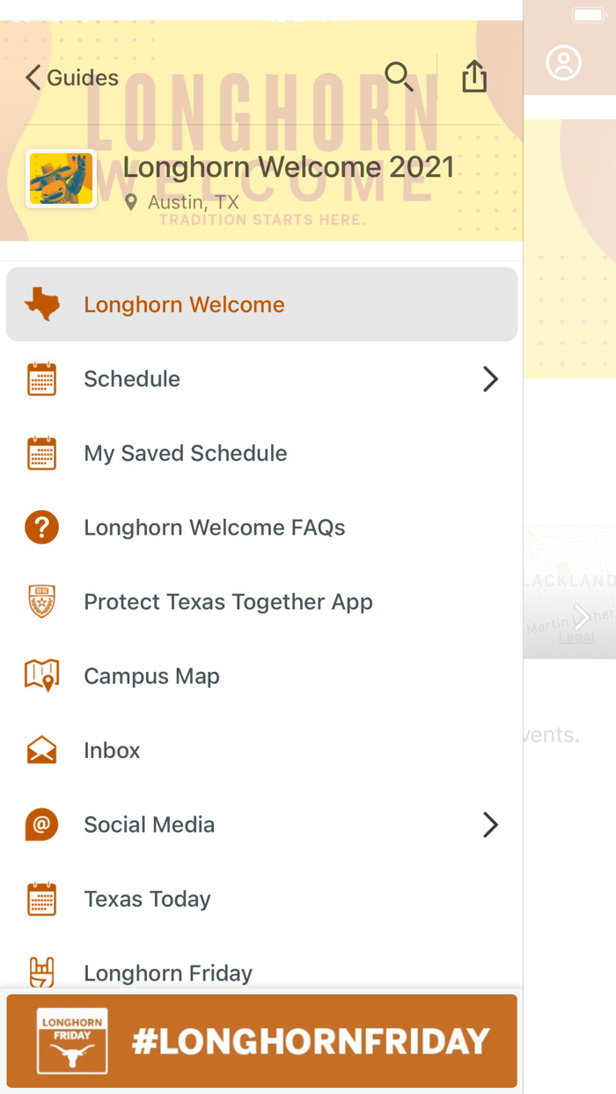Open My Saved Schedule
Image resolution: width=616 pixels, height=1094 pixels.
185,453
